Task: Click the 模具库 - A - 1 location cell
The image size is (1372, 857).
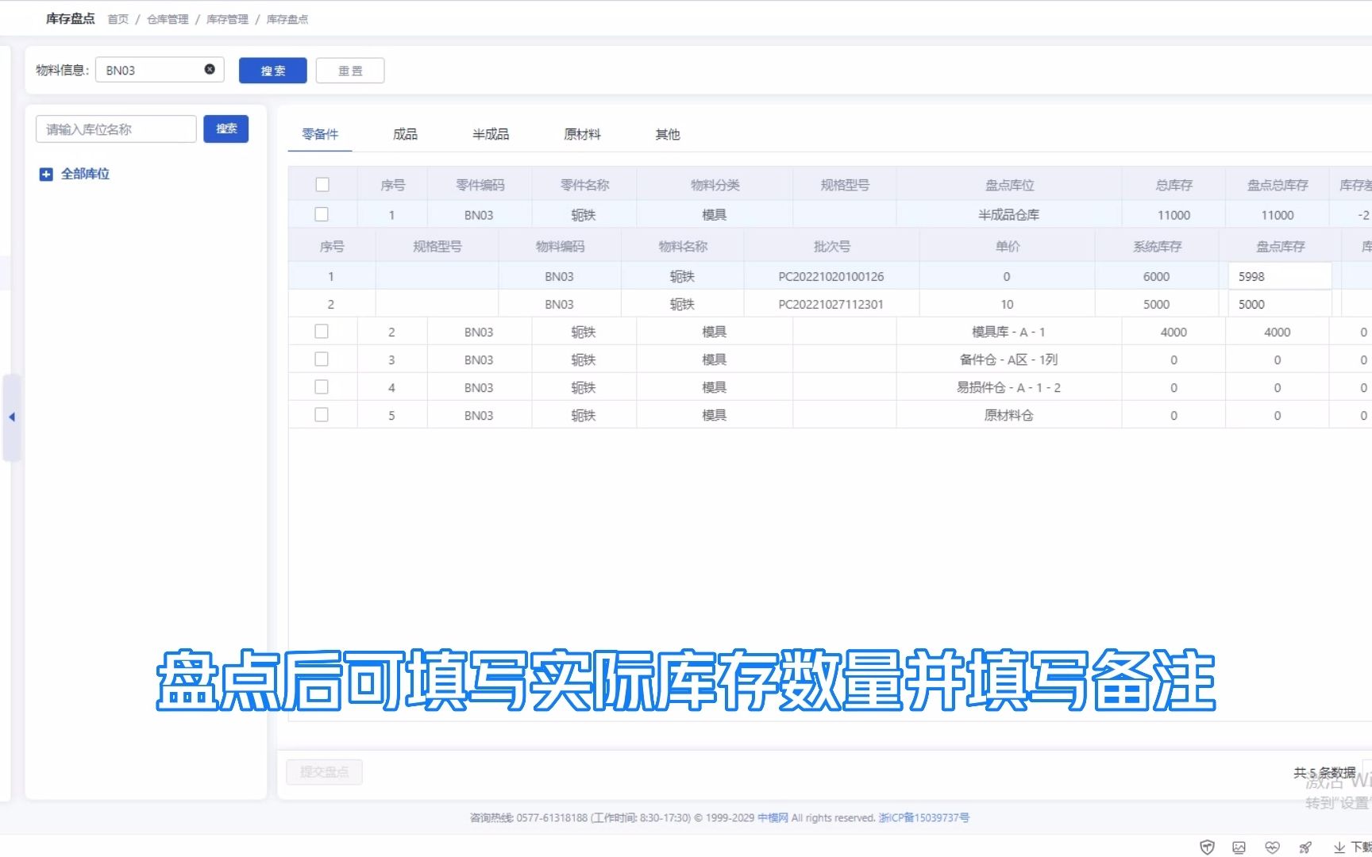Action: click(x=1008, y=332)
